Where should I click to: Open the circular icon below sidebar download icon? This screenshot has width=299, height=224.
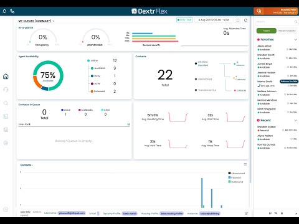pyautogui.click(x=6, y=143)
